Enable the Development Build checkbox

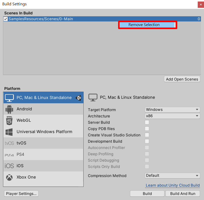[147, 141]
